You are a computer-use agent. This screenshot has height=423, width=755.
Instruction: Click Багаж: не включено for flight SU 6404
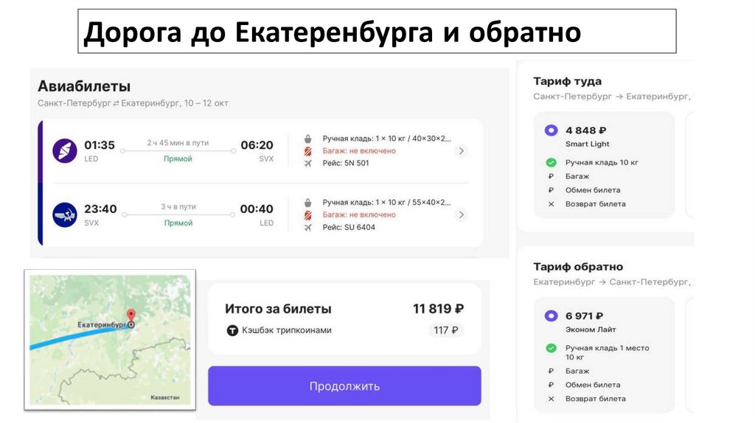pyautogui.click(x=359, y=215)
